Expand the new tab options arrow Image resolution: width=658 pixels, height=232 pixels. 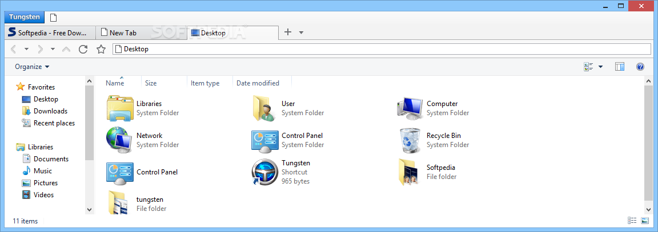[301, 32]
